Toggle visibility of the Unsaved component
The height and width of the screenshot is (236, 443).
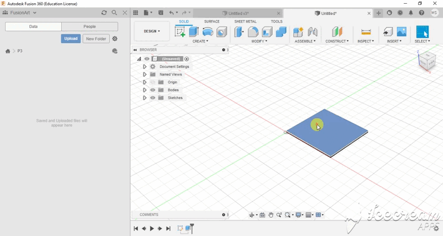147,59
